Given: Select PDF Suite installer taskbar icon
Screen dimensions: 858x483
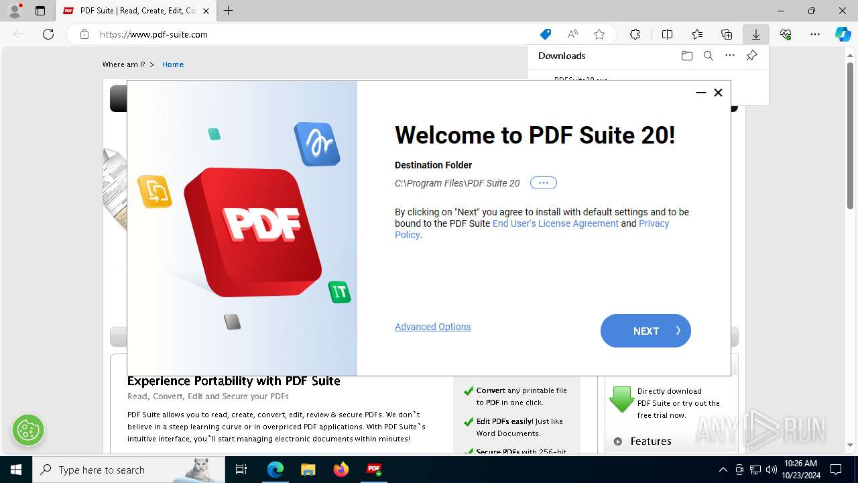Looking at the screenshot, I should coord(373,470).
